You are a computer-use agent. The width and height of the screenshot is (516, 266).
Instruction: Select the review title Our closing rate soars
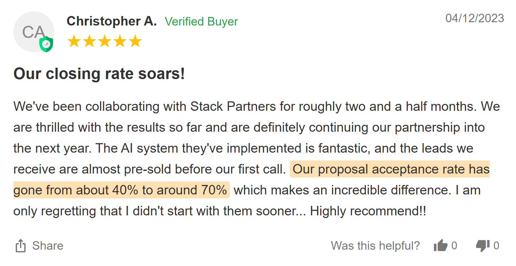tap(99, 74)
